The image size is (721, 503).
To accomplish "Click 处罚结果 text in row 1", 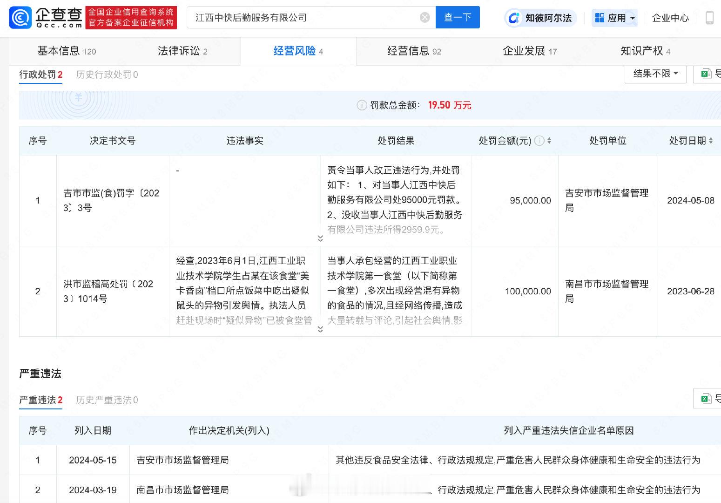I will (x=395, y=200).
